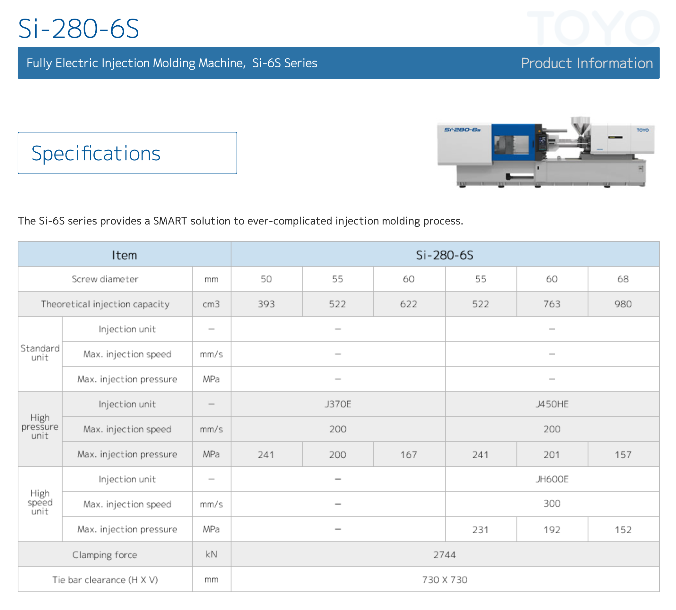Click the Si-280-6S page title
This screenshot has height=610, width=676.
tap(78, 29)
